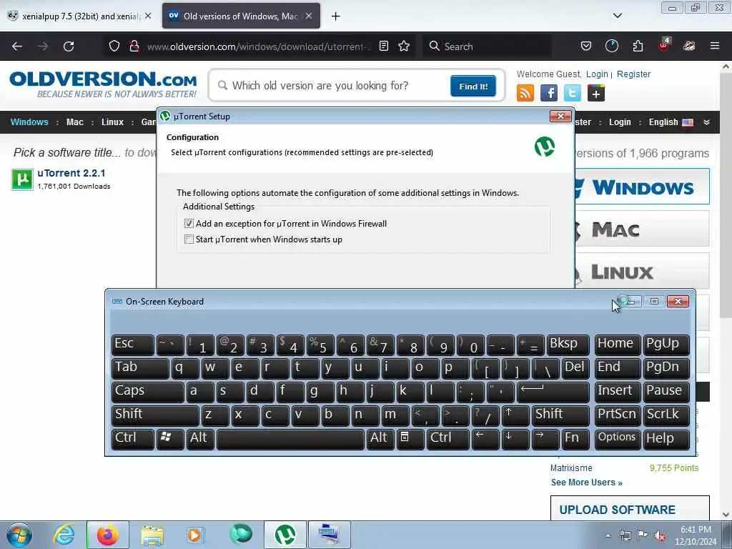
Task: Open Windows Explorer folder in taskbar
Action: pyautogui.click(x=152, y=535)
